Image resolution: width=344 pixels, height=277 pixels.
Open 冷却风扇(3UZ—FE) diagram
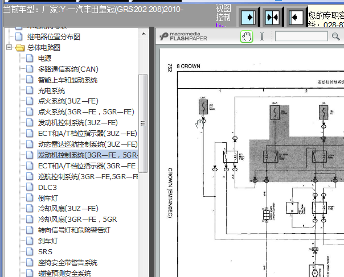68,209
